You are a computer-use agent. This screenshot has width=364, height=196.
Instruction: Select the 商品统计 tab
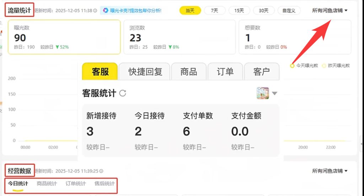[x=47, y=184]
